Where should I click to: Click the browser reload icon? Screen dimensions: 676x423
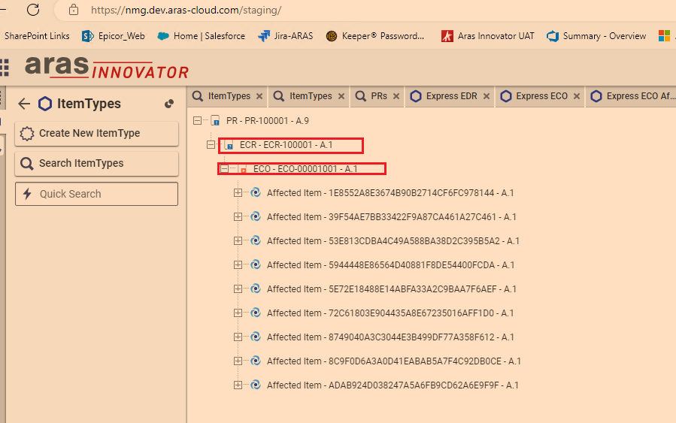[x=33, y=10]
